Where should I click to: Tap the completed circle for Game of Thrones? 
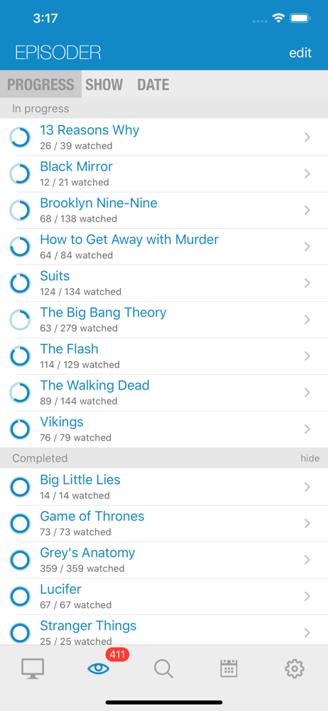pos(20,523)
